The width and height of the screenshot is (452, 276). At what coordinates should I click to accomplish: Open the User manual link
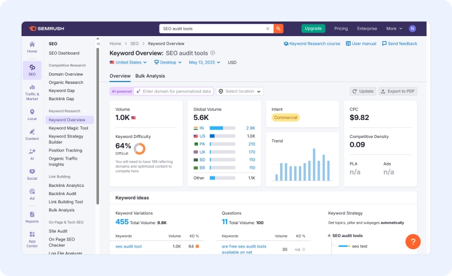point(361,44)
